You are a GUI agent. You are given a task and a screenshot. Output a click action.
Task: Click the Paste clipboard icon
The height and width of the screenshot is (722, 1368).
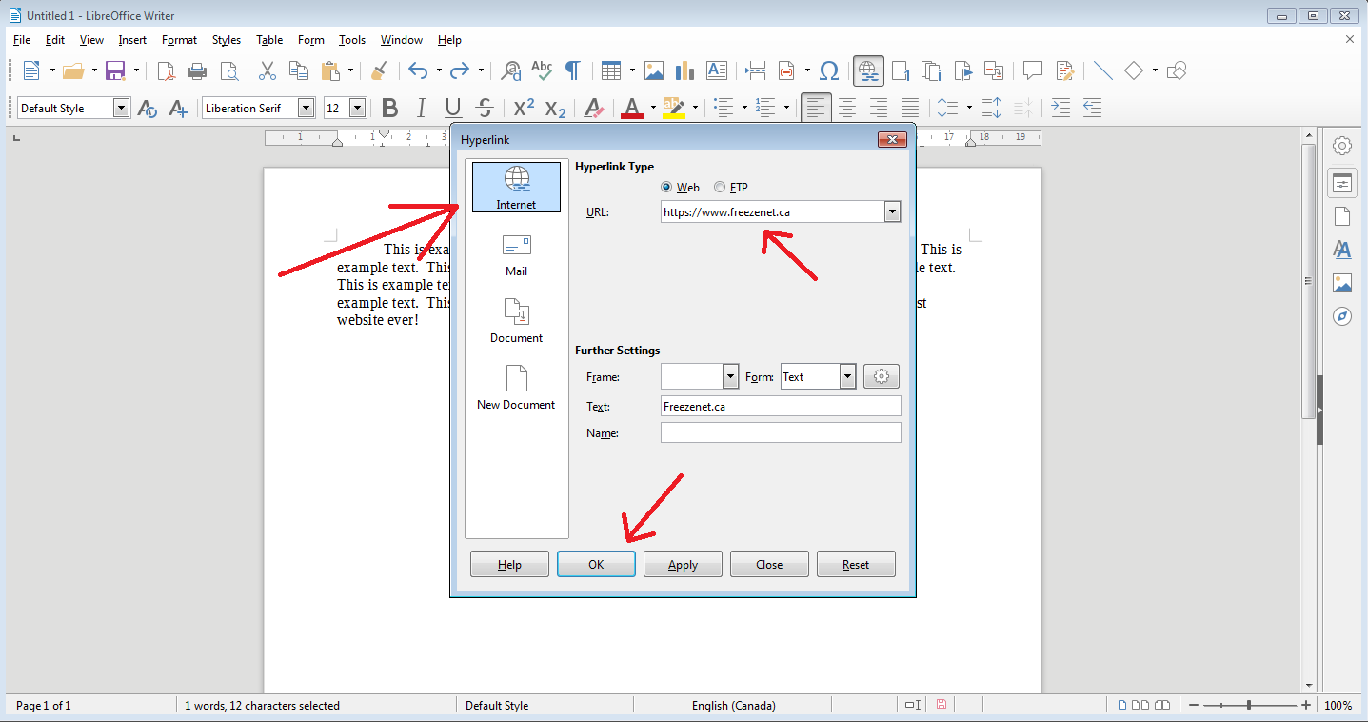point(330,70)
